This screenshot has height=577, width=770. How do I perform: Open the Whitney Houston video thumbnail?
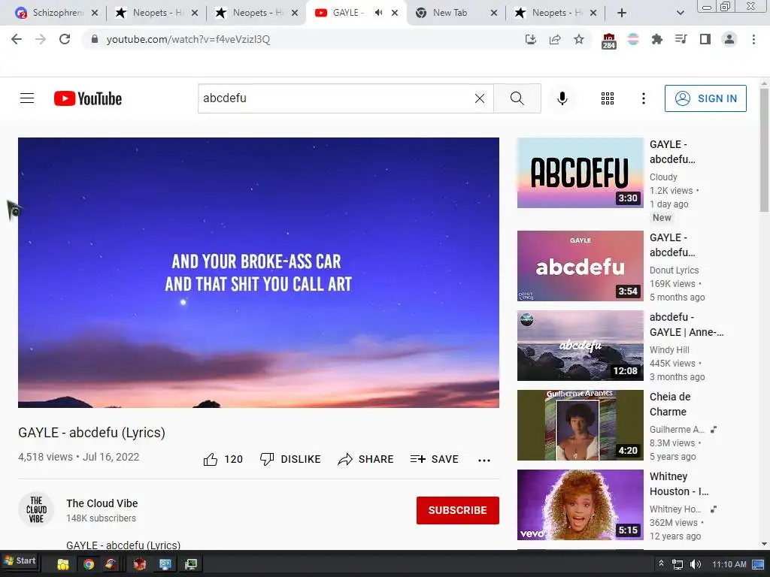coord(580,505)
